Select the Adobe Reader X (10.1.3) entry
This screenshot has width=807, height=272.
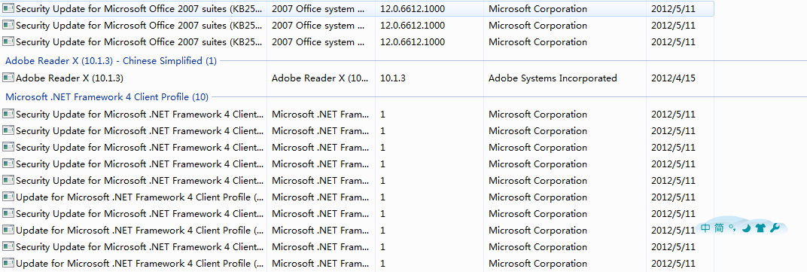pos(357,78)
